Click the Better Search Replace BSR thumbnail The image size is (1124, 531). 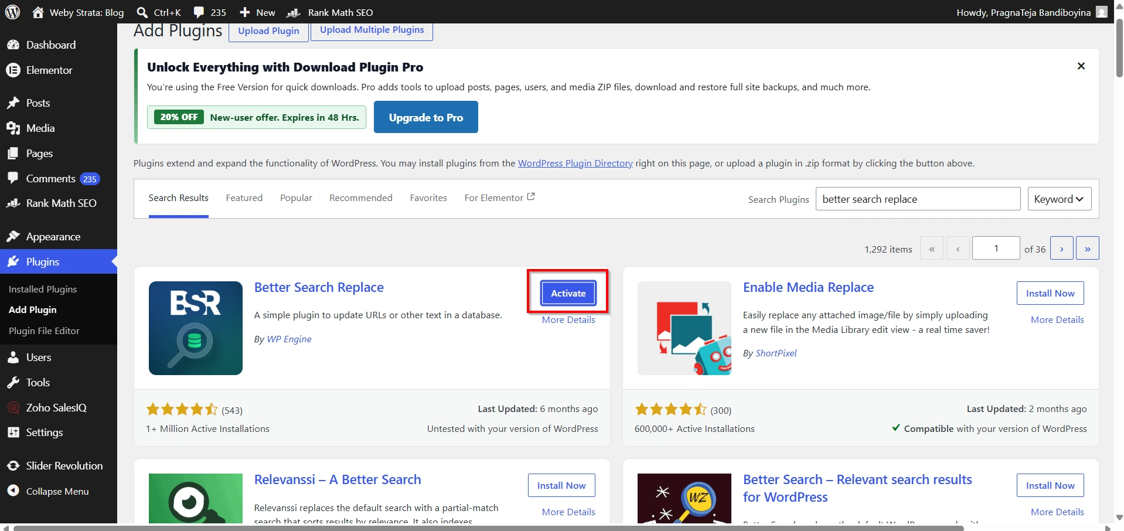[196, 328]
